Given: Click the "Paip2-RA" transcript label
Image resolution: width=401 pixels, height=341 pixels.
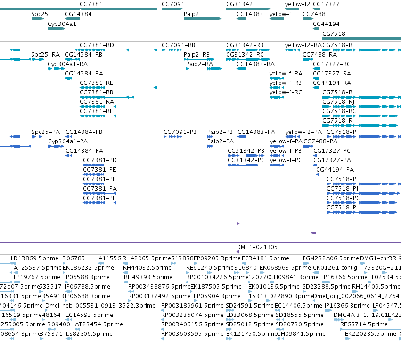Looking at the screenshot, I should 199,64.
